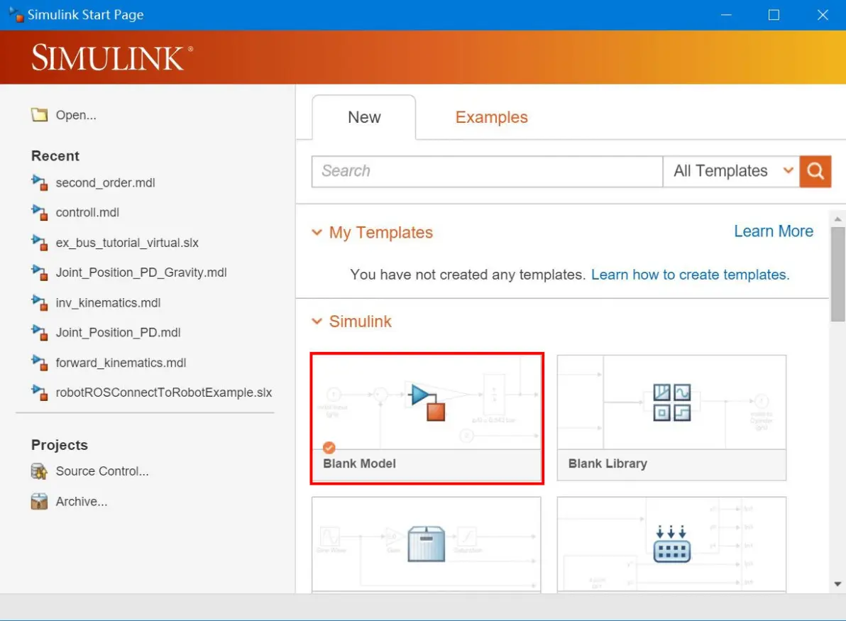Open robotROSConnectToRobotExample.slx from the recent list

(163, 392)
